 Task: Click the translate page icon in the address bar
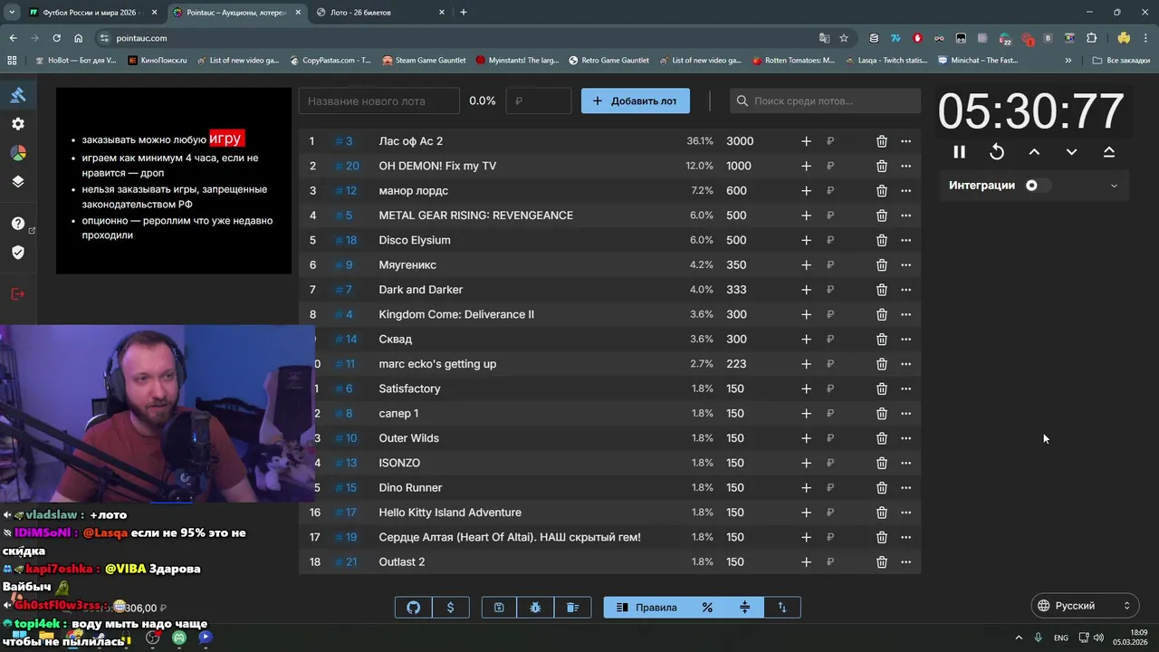[824, 38]
